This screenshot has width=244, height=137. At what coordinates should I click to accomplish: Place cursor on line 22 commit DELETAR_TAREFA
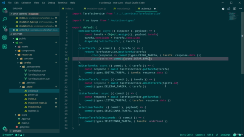pos(115,86)
